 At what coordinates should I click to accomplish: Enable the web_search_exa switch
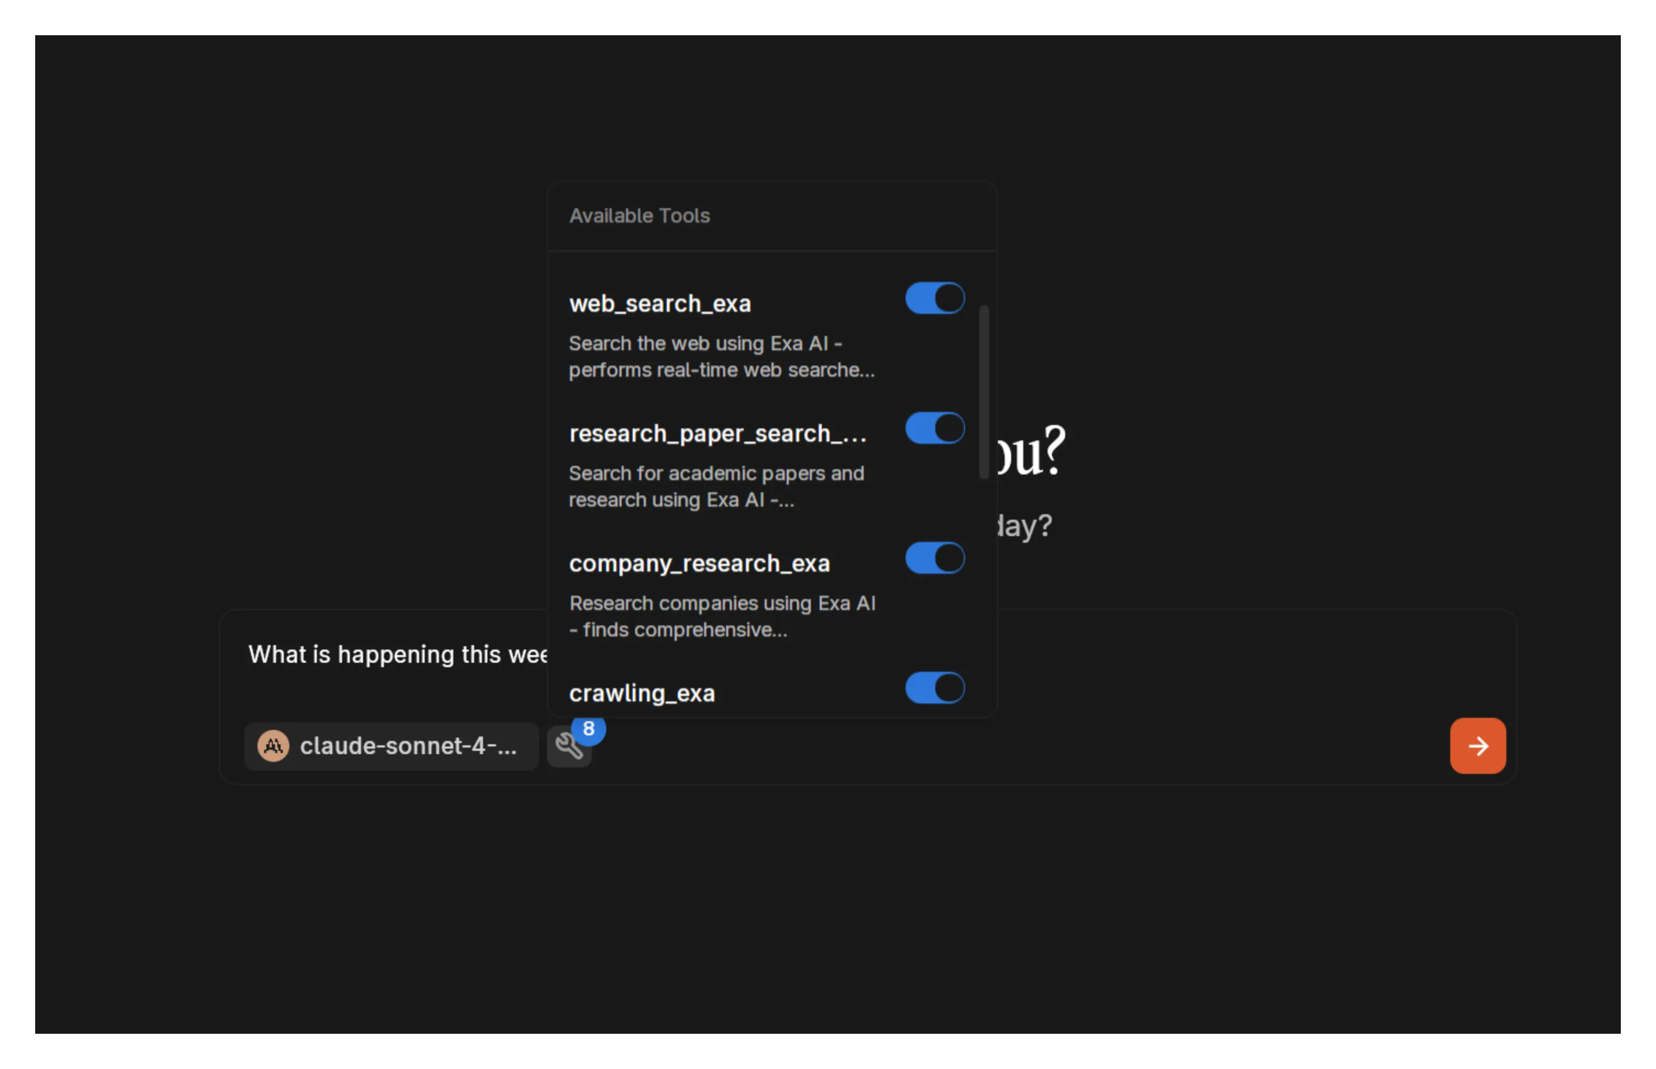coord(934,298)
